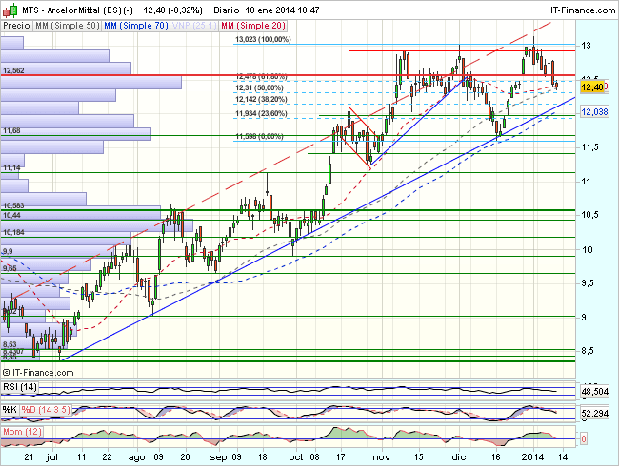
Task: Click the yellow 12,40 current price tag
Action: 593,87
